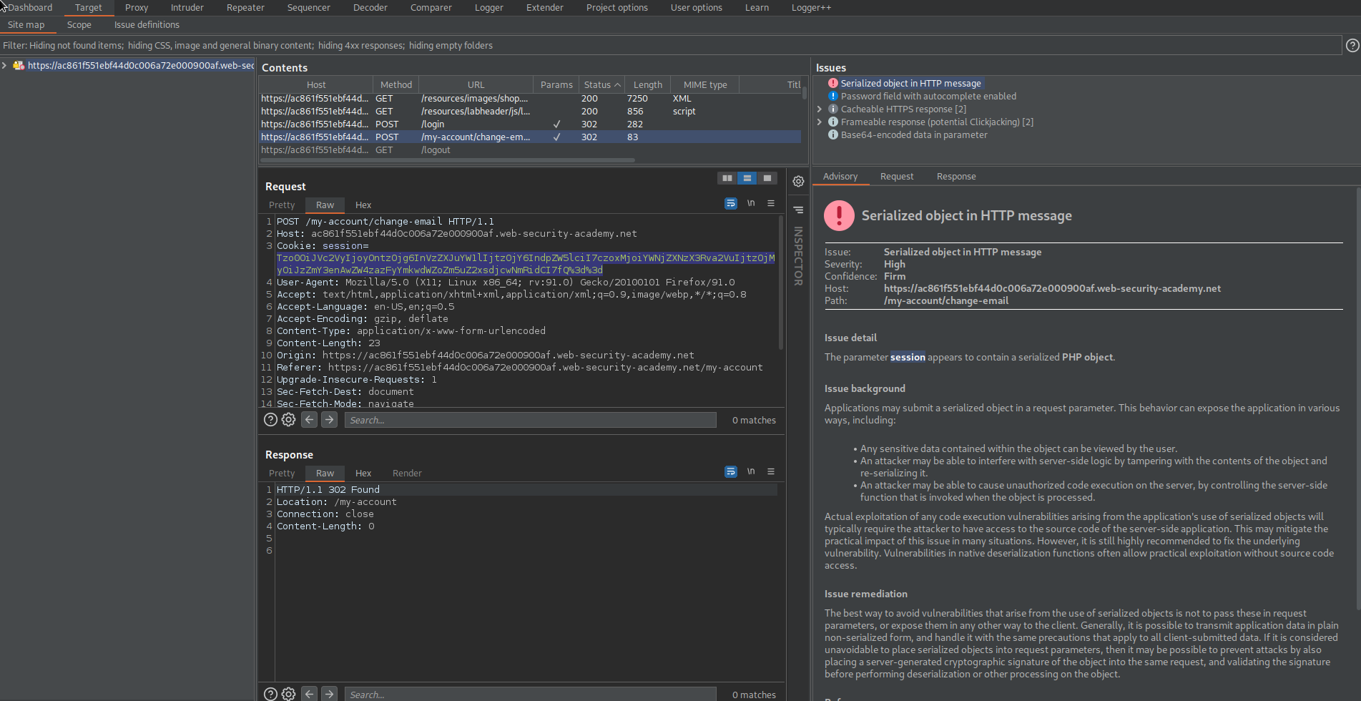
Task: Toggle word wrap icon in Response panel
Action: pyautogui.click(x=730, y=472)
